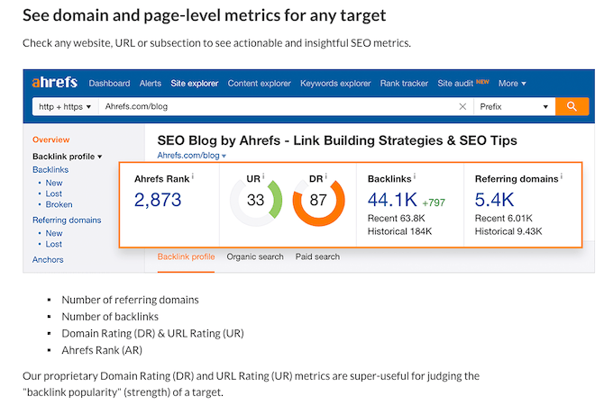Click the Backlinks value 44.1K
The height and width of the screenshot is (405, 613).
tap(392, 200)
